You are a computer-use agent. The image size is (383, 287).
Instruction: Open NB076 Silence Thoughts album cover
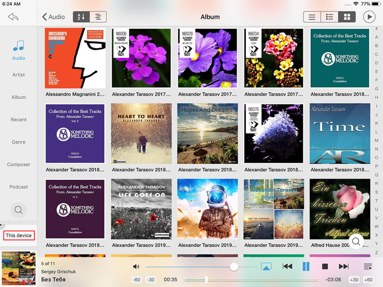(274, 134)
